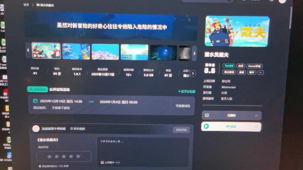Click the main banner video area
Viewport: 303px width, 170px height.
[x=111, y=26]
